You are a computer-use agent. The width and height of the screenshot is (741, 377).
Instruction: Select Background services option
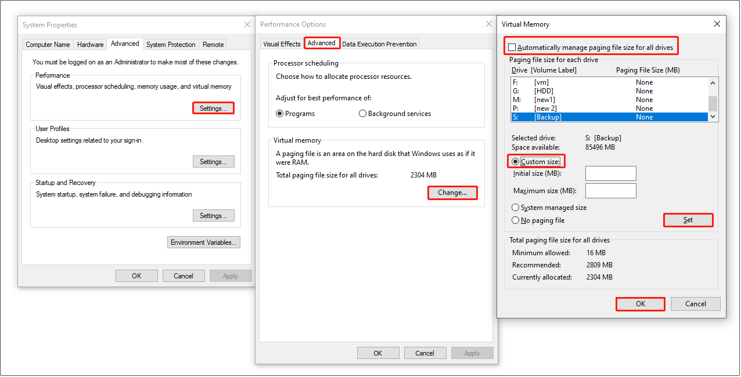(395, 114)
